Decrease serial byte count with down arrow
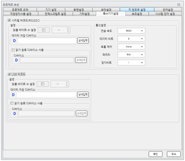The image size is (185, 161). click(68, 31)
